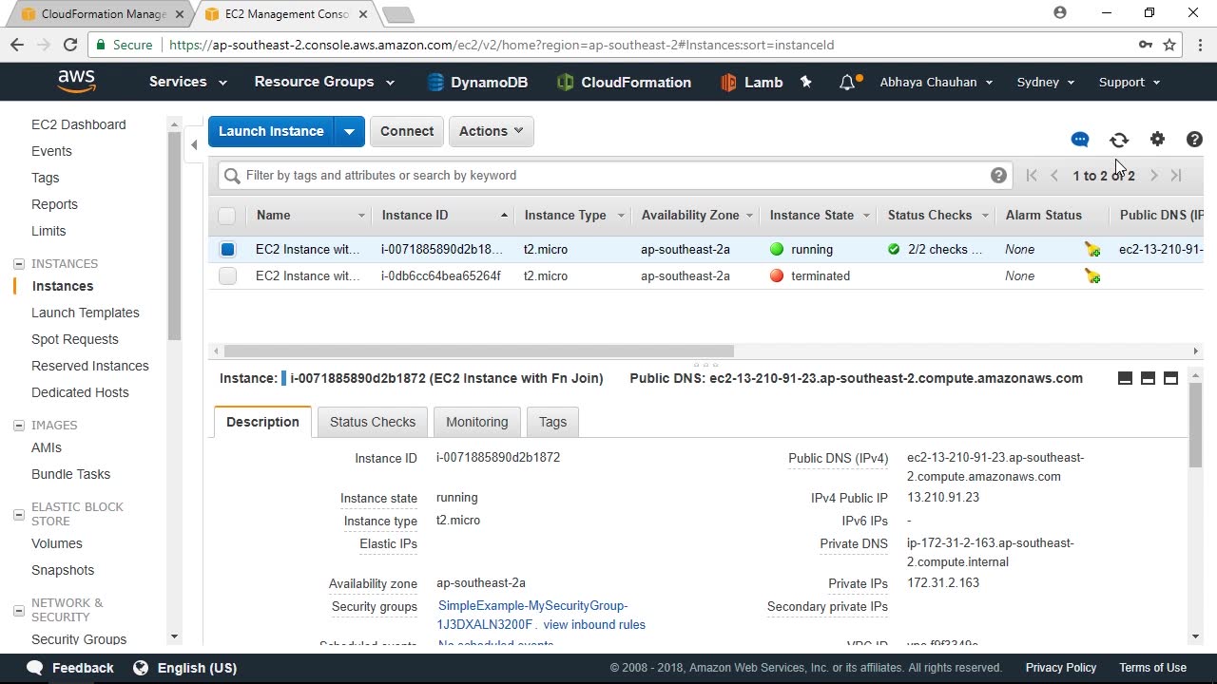This screenshot has width=1217, height=684.
Task: Create alarm for the terminated instance
Action: pos(1092,276)
